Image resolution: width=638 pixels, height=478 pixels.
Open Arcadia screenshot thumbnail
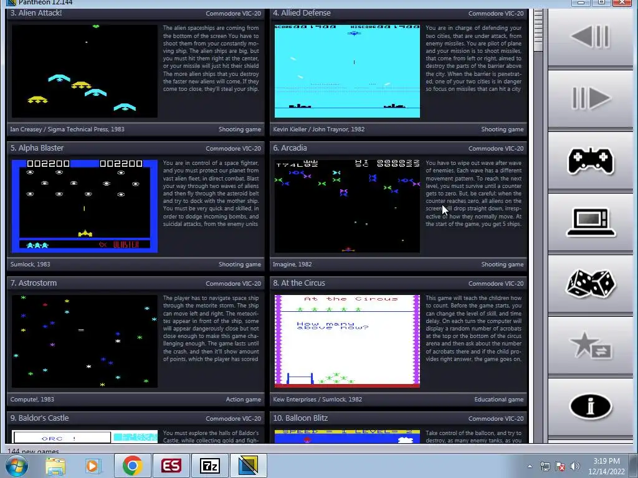pyautogui.click(x=347, y=206)
